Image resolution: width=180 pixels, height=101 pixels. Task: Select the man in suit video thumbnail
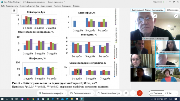click(143, 47)
